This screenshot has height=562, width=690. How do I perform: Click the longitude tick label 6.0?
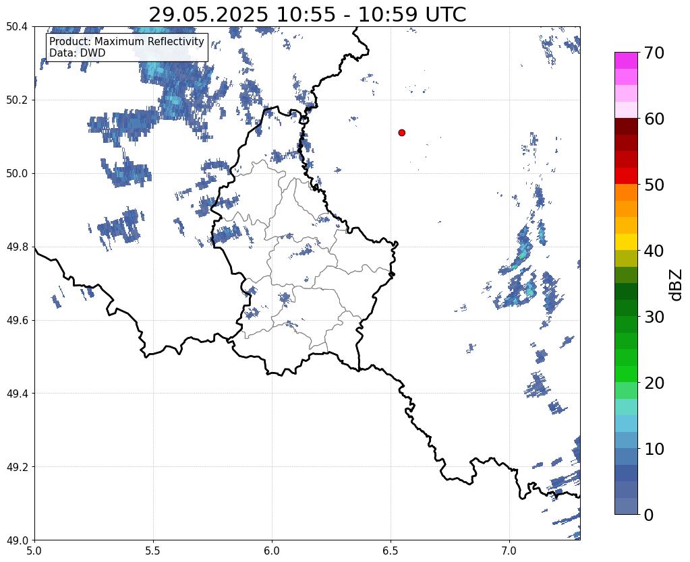point(272,551)
